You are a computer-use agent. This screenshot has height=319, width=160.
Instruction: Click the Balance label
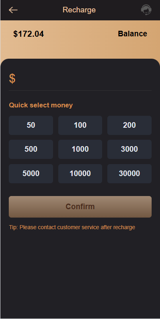point(132,34)
